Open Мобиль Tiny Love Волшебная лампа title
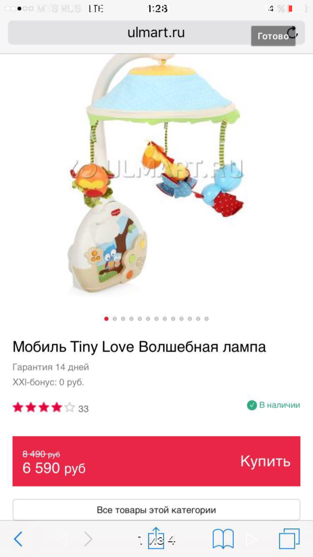 coord(139,347)
